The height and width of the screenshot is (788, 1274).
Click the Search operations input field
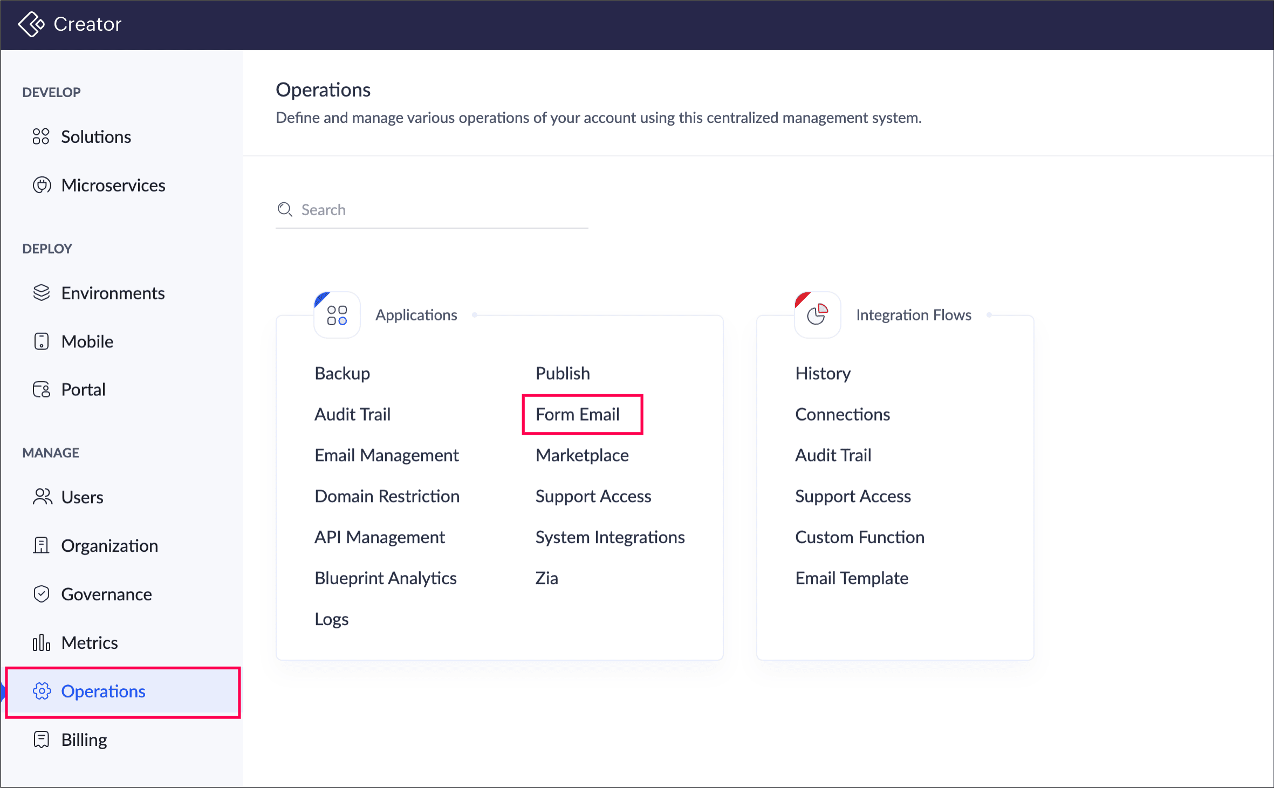(442, 210)
